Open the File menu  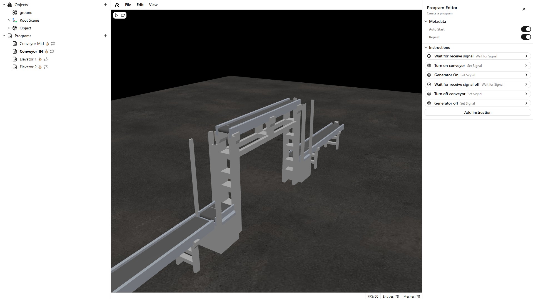coord(128,5)
